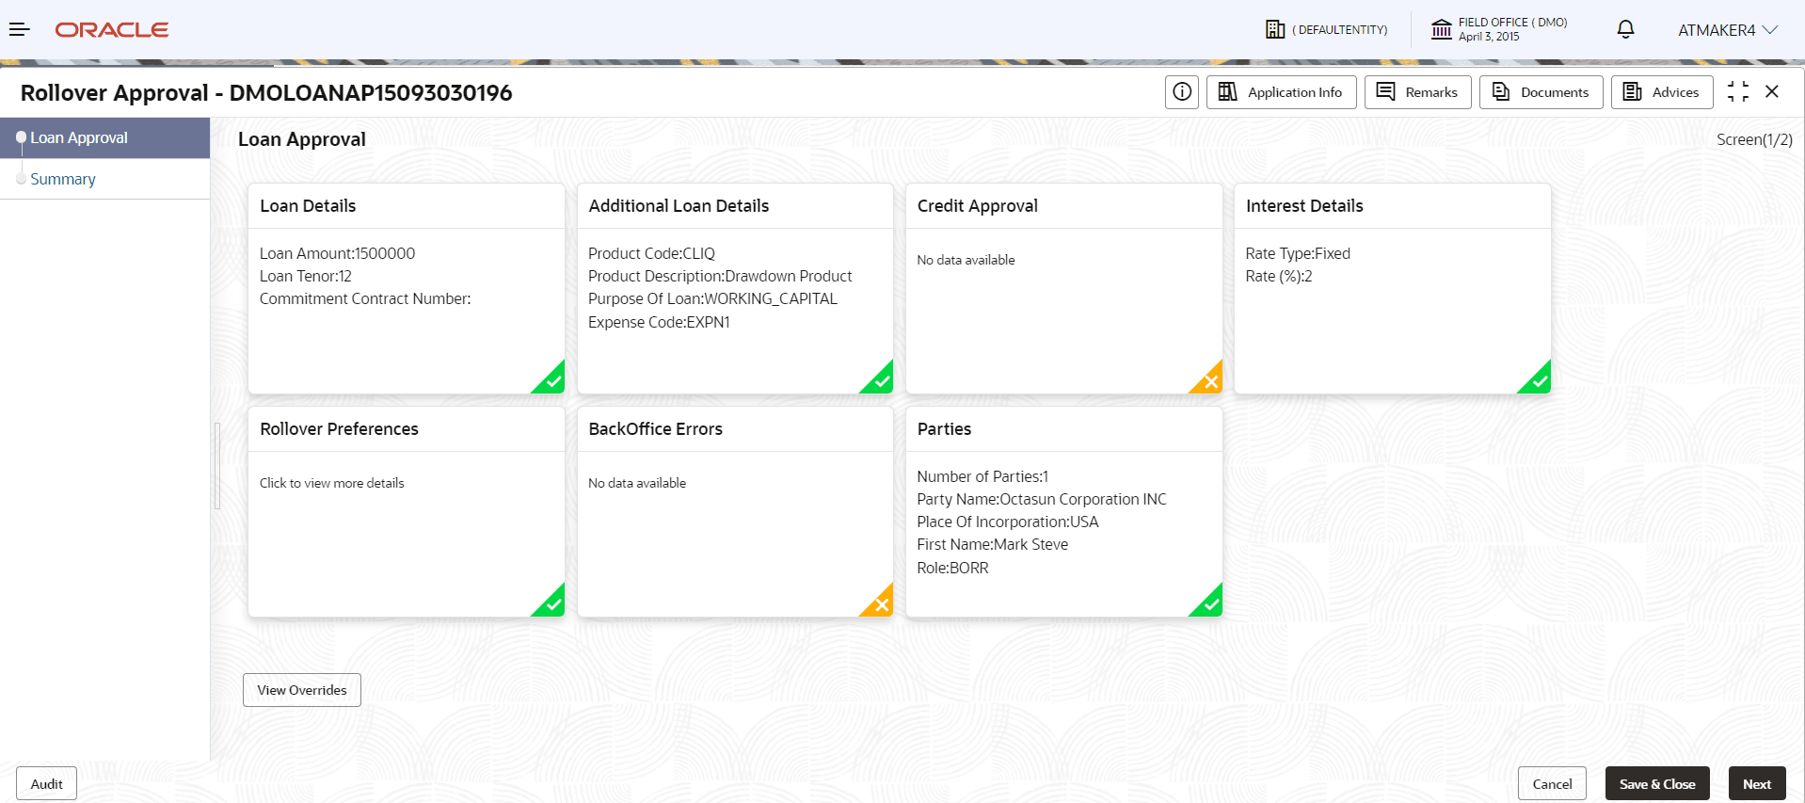Image resolution: width=1805 pixels, height=803 pixels.
Task: Toggle the fullscreen expand icon
Action: click(x=1738, y=91)
